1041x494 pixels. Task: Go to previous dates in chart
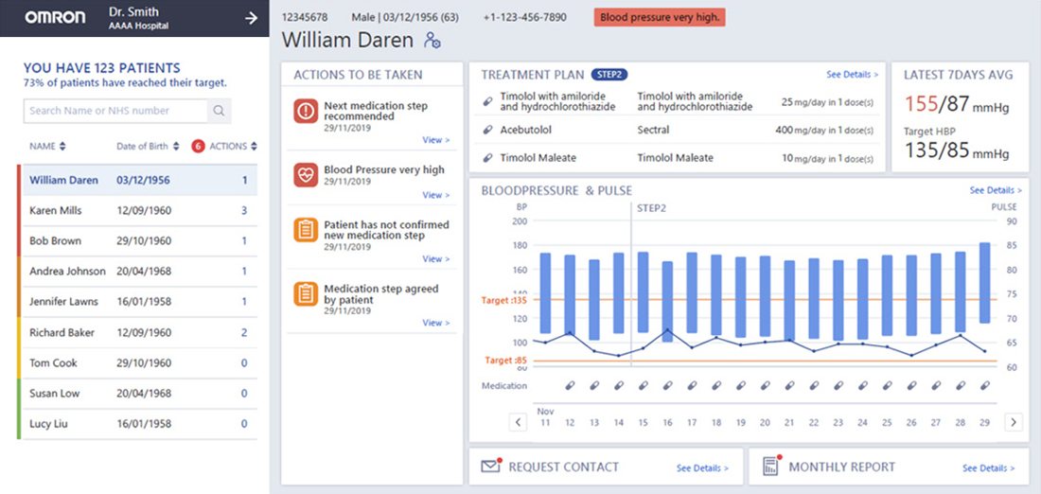pyautogui.click(x=518, y=422)
